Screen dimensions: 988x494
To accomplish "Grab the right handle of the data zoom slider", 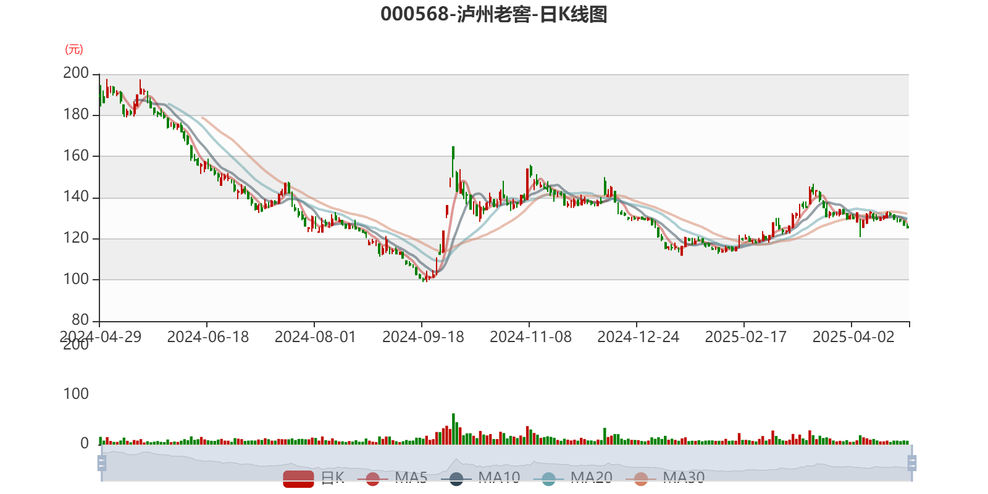I will 911,463.
